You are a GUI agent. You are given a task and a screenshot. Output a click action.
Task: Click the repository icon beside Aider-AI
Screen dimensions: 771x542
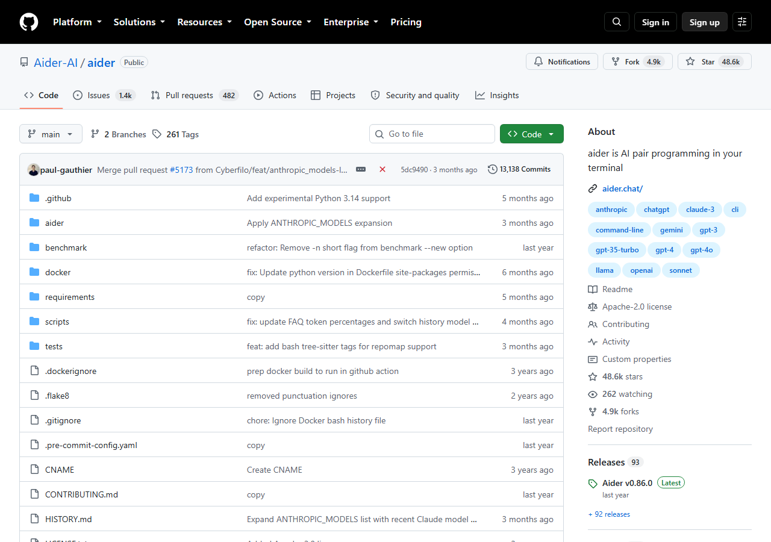click(24, 62)
